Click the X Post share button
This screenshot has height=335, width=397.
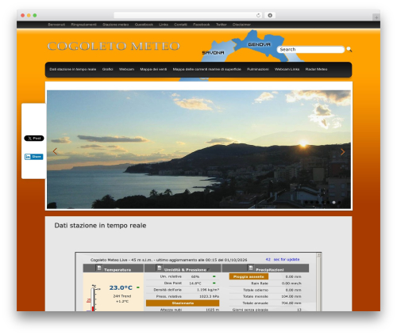(x=34, y=139)
